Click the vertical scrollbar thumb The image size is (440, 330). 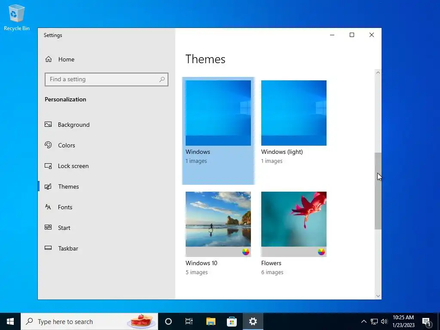(x=378, y=191)
